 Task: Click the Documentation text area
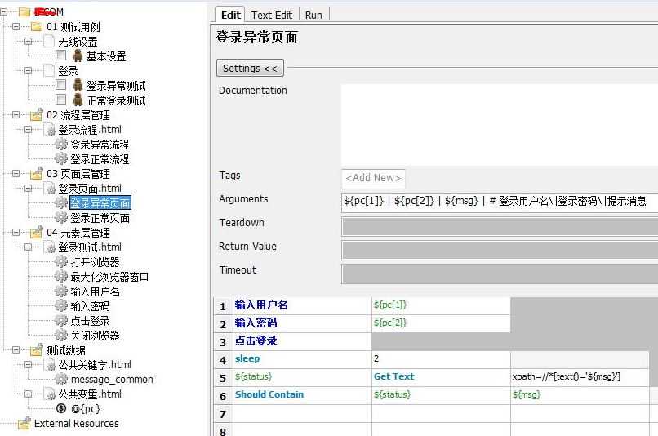(x=500, y=125)
